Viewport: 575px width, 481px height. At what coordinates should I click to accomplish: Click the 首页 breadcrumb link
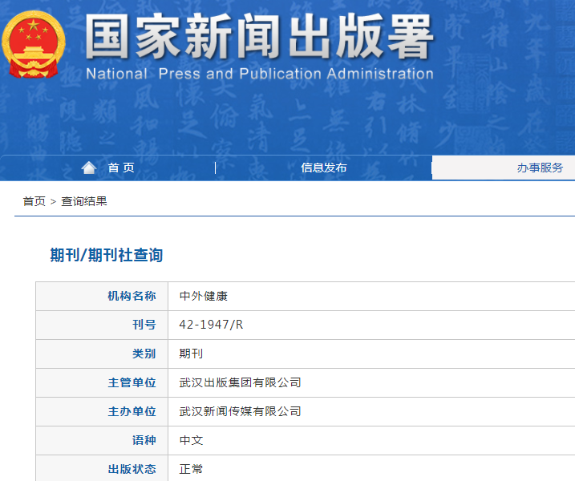coord(34,201)
